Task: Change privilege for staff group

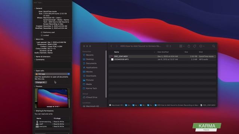Action: click(x=59, y=124)
